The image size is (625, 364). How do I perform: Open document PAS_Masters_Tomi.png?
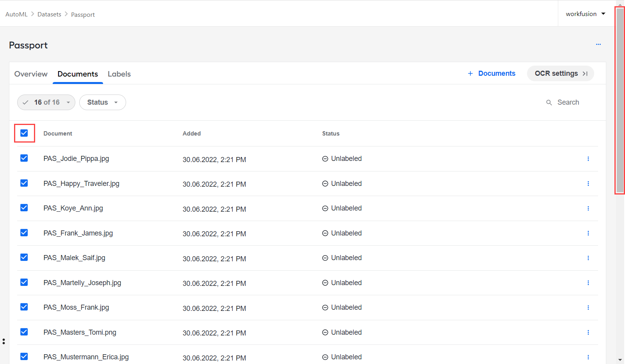(80, 332)
